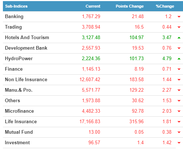Image resolution: width=183 pixels, height=154 pixels.
Task: Open the Development Bank sub-index
Action: coord(26,48)
